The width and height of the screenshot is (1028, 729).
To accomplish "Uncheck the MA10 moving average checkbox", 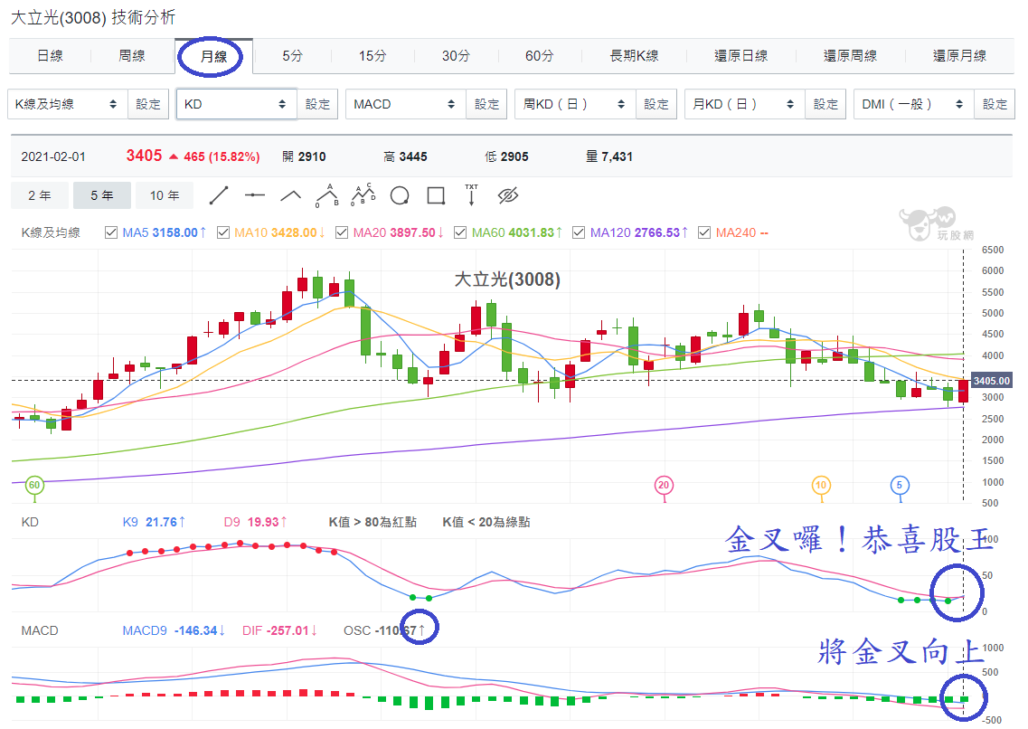I will [x=223, y=232].
